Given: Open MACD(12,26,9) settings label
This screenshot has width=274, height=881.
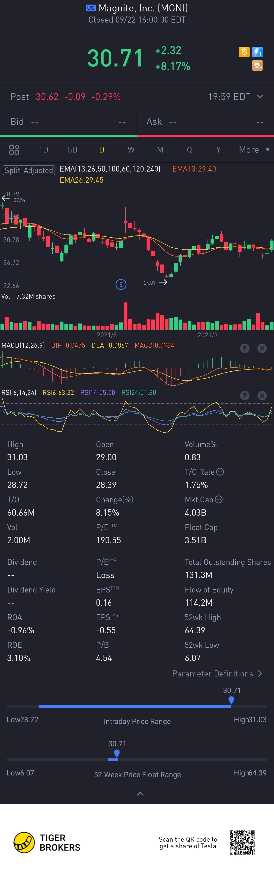Looking at the screenshot, I should [x=23, y=345].
